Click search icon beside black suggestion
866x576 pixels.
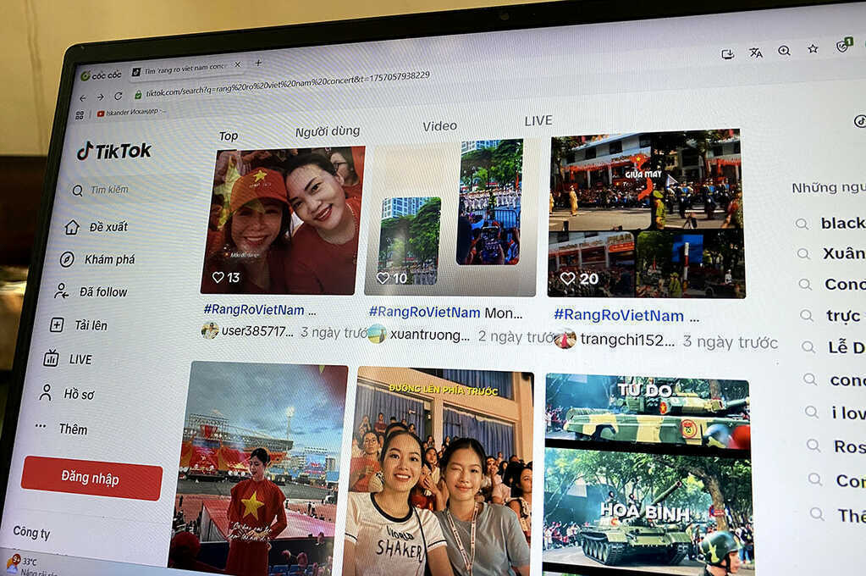802,224
